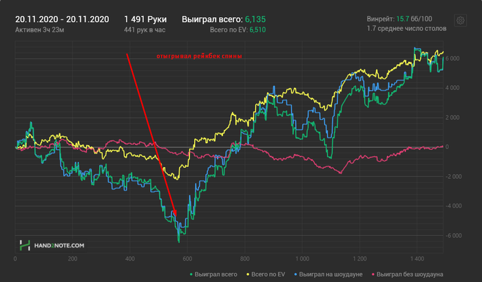482x282 pixels.
Task: Open the graph settings gear icon
Action: pyautogui.click(x=460, y=21)
